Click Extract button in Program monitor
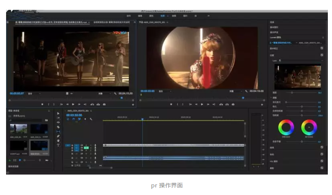 [x=227, y=105]
